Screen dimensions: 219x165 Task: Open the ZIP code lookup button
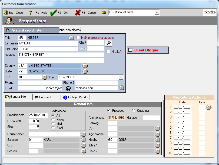click(x=45, y=77)
